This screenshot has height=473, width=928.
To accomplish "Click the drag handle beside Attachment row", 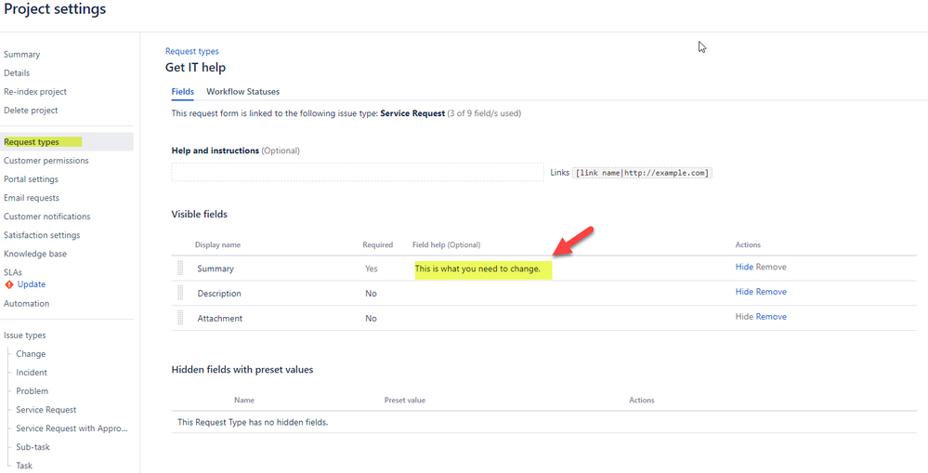I will (x=180, y=318).
